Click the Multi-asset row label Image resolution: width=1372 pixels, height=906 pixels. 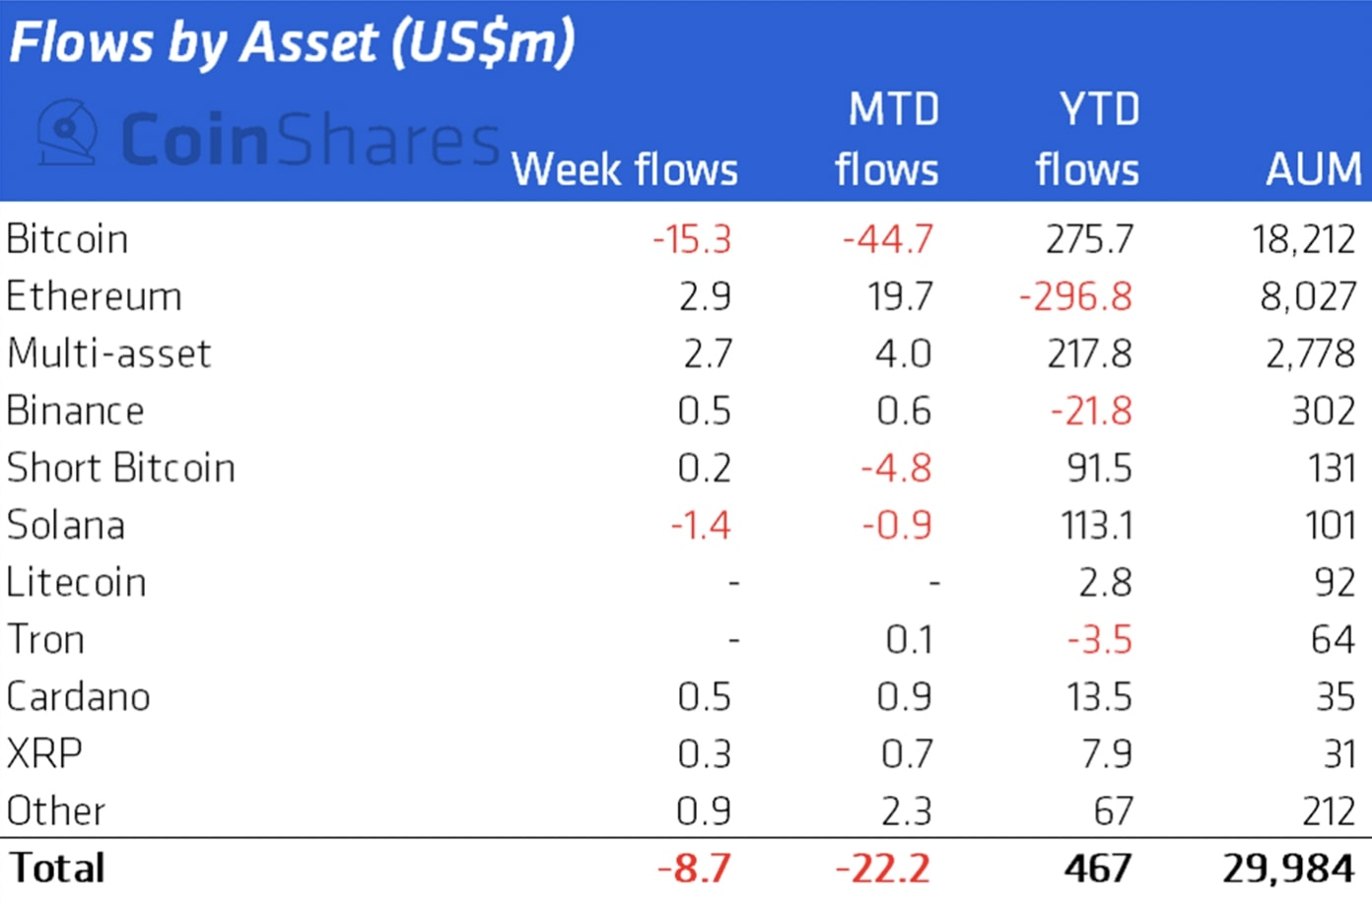108,354
